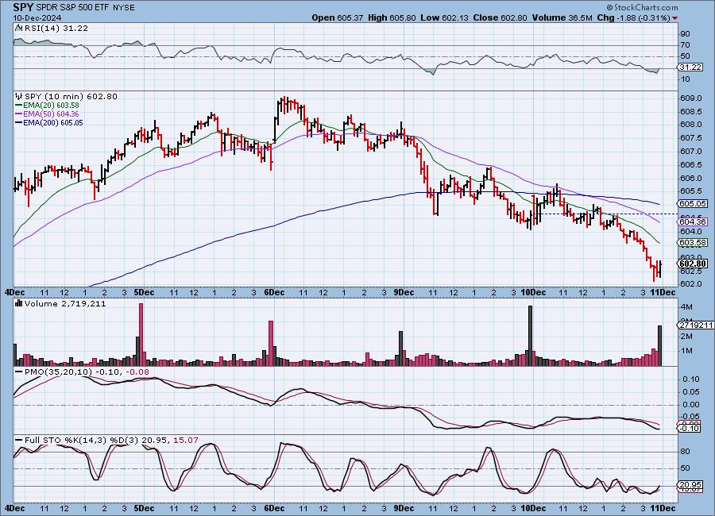The height and width of the screenshot is (516, 715).
Task: Click the PMO(35,20,10) -0.10, -0.08 legend text
Action: tap(87, 372)
